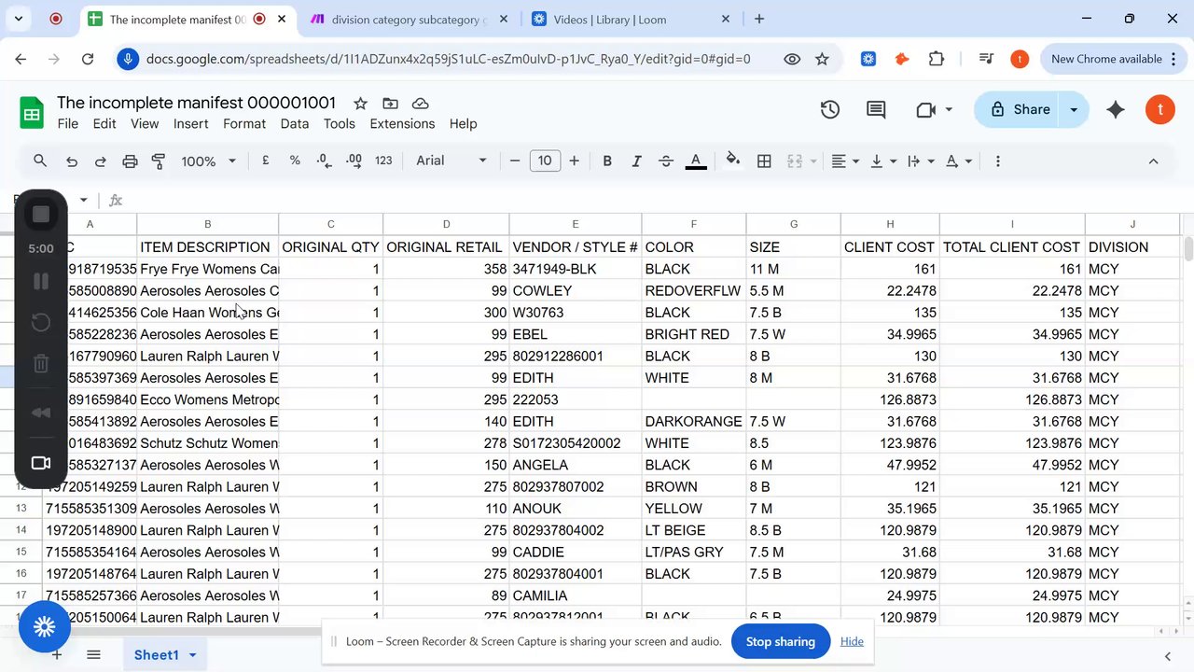Image resolution: width=1194 pixels, height=672 pixels.
Task: Delete the Loom recording with the trash icon
Action: pyautogui.click(x=41, y=364)
